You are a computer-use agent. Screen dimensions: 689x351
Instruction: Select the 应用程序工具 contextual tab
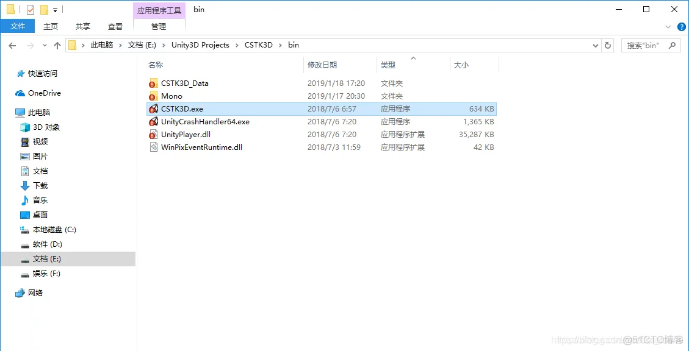pos(159,10)
